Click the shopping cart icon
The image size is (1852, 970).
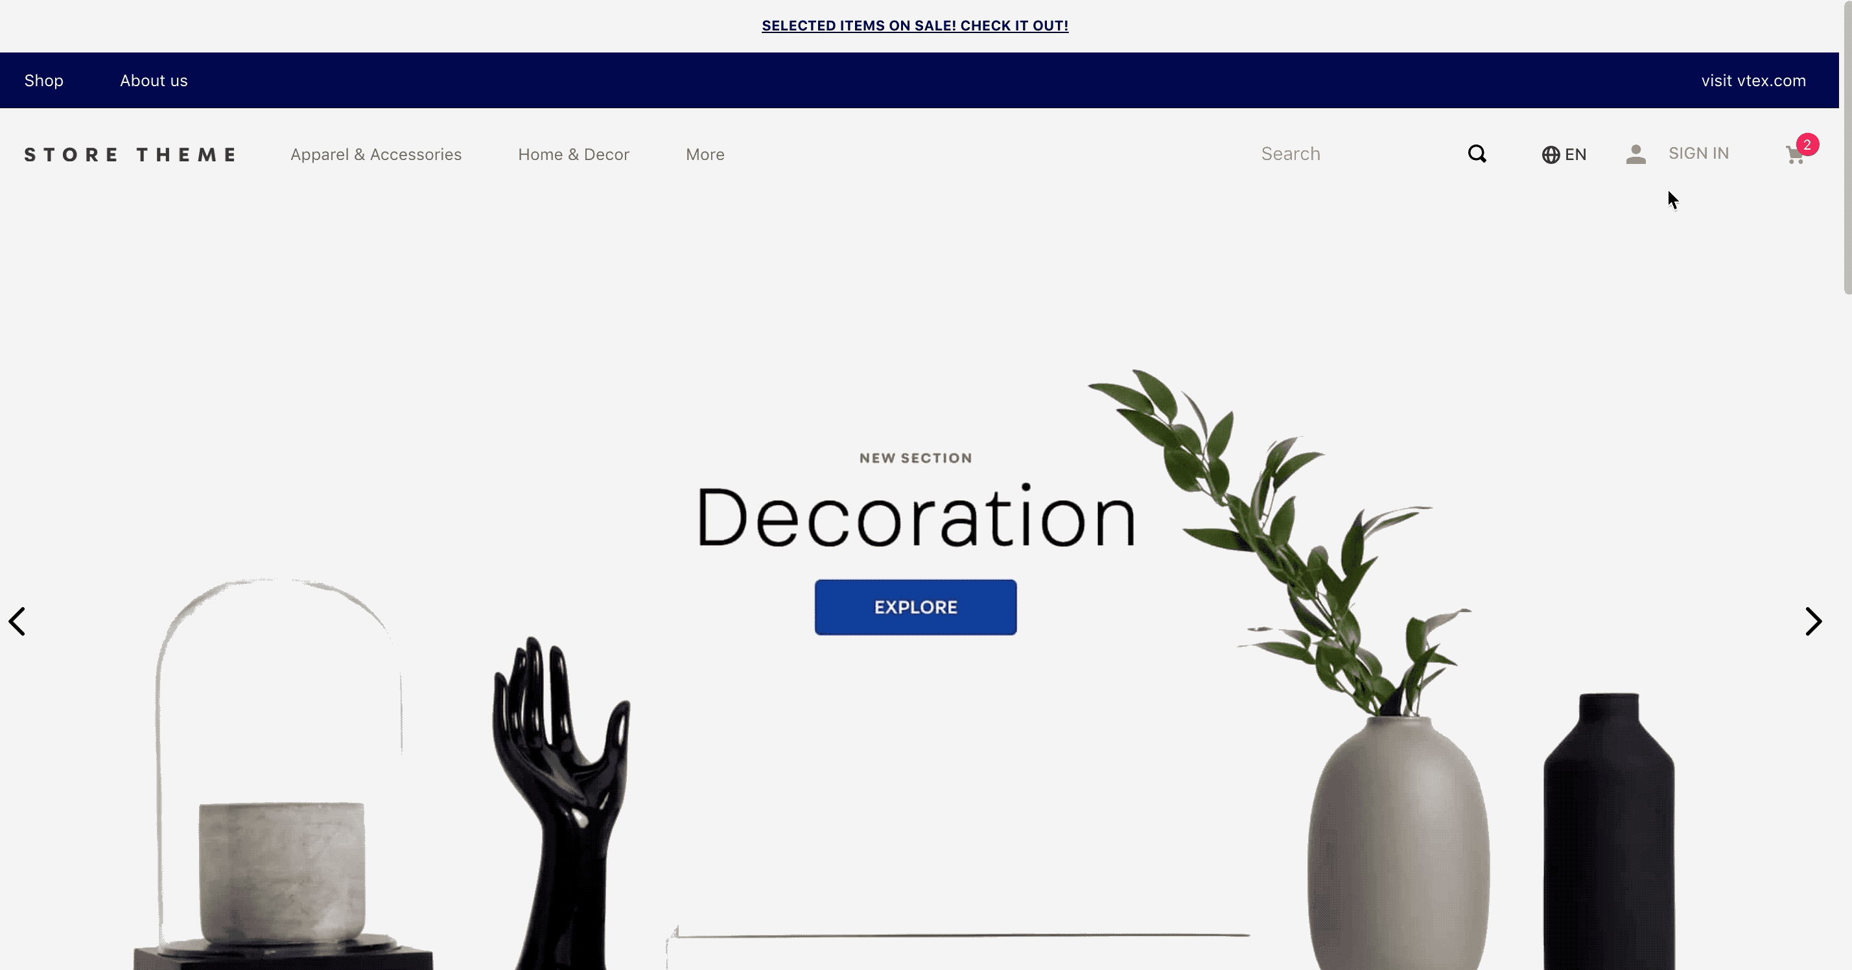1793,154
